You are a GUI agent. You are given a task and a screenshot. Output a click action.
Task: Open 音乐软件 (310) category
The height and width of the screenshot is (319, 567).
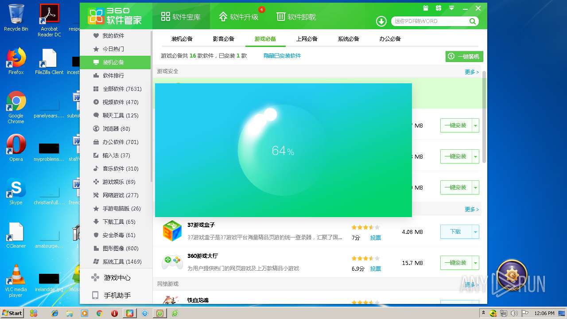point(115,168)
